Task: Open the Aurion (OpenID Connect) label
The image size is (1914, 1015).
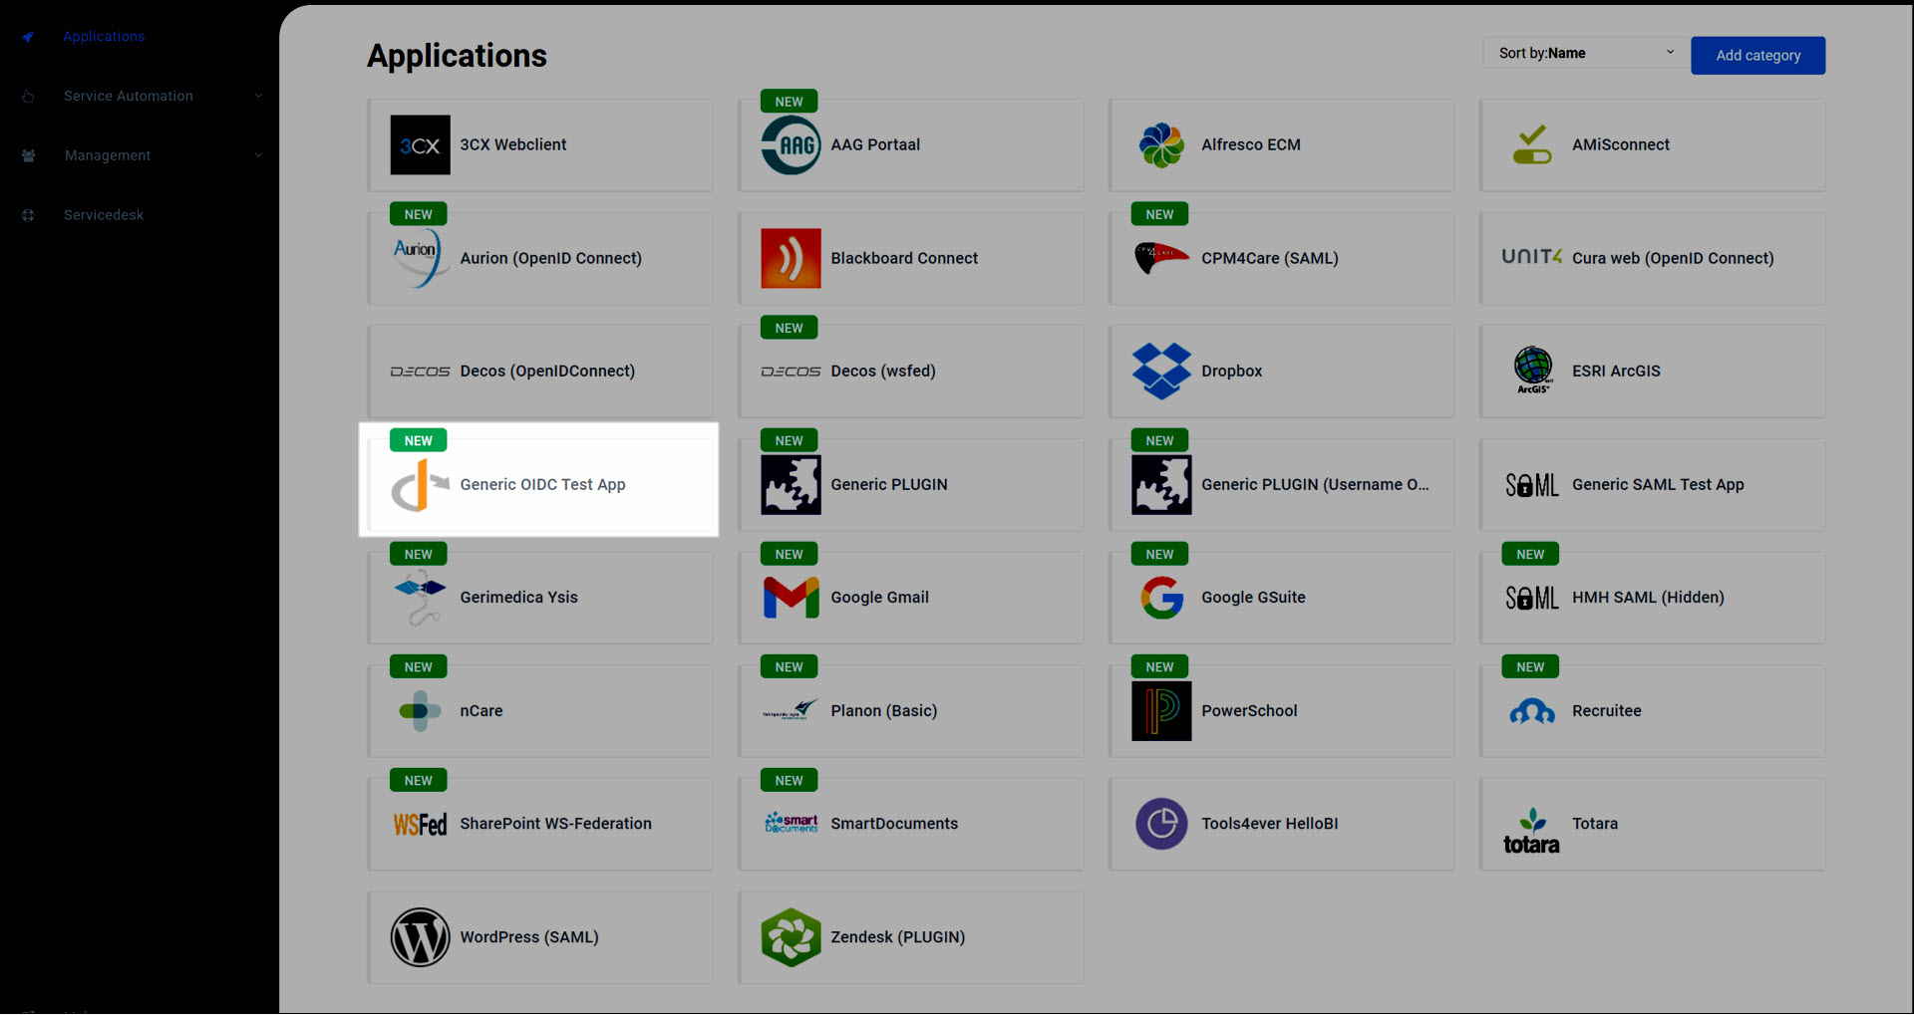Action: 550,259
